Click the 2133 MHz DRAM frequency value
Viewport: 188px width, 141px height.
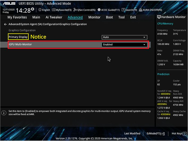pos(178,54)
